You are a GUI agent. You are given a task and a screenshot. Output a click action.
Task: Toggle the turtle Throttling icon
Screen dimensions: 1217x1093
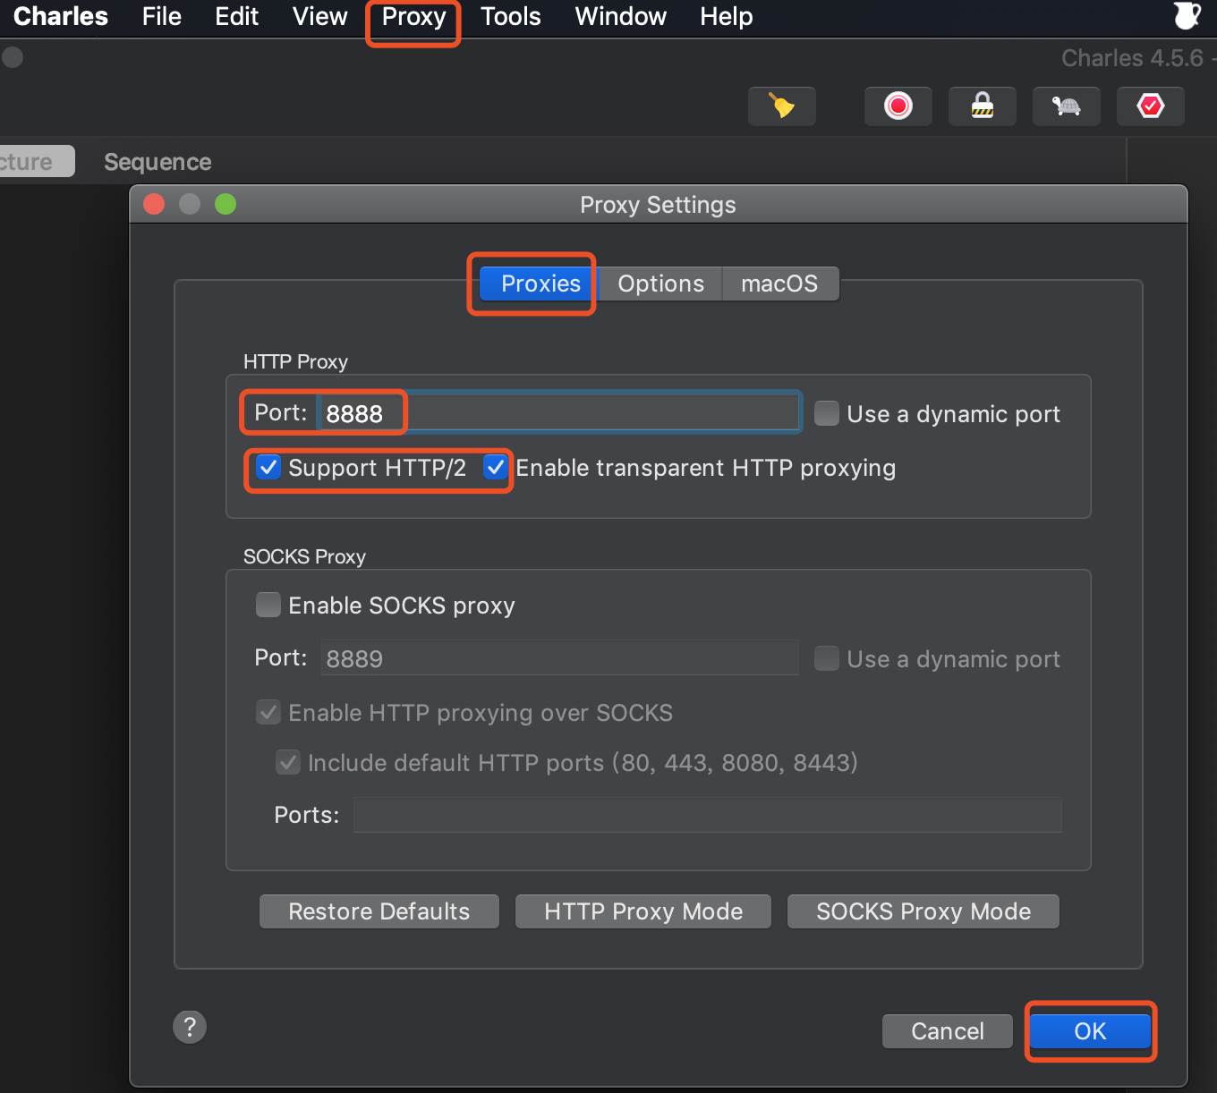coord(1067,106)
